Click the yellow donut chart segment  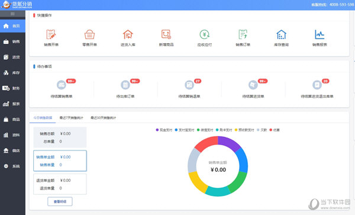(x=198, y=182)
